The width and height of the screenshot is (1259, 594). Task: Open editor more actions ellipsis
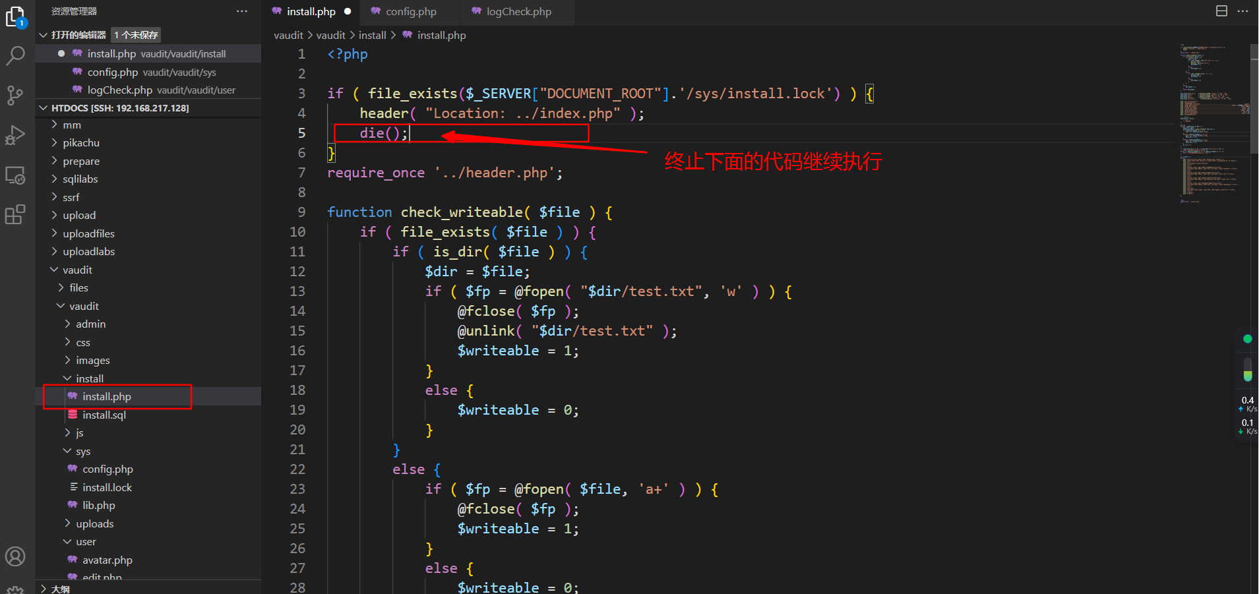pyautogui.click(x=1243, y=11)
